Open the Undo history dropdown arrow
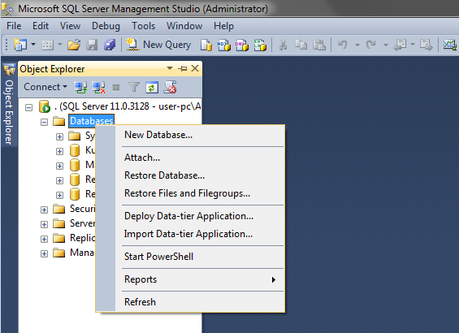Image resolution: width=459 pixels, height=333 pixels. point(357,45)
